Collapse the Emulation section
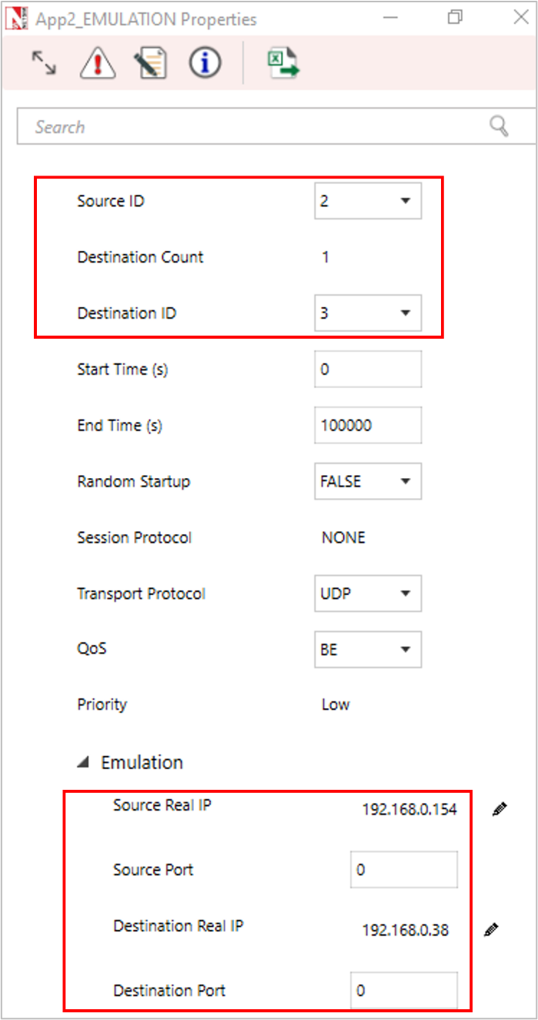The width and height of the screenshot is (538, 1020). click(82, 763)
